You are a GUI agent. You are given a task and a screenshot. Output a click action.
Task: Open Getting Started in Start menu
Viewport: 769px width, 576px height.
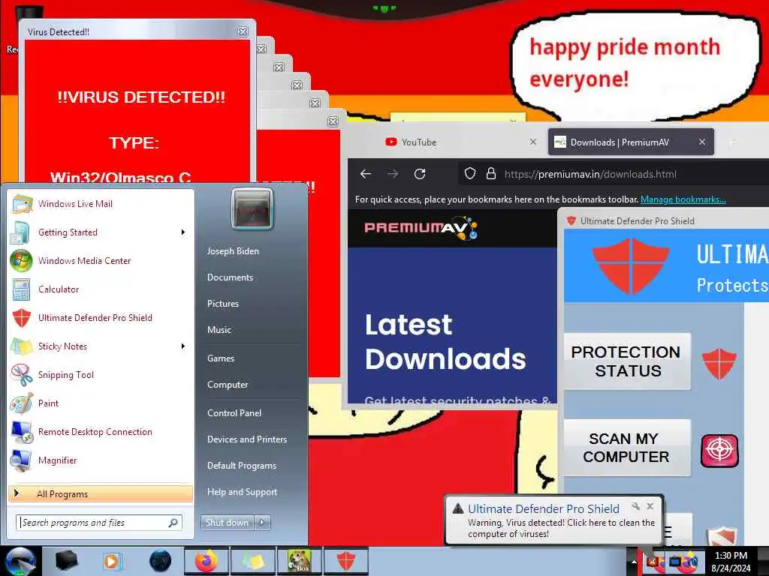coord(101,232)
